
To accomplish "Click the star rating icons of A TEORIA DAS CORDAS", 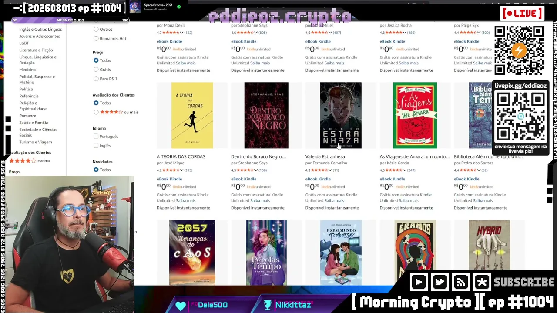I will click(171, 170).
